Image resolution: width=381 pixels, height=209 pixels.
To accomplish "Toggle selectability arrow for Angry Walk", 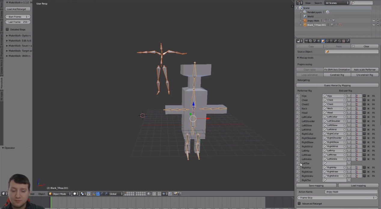I will 378,21.
